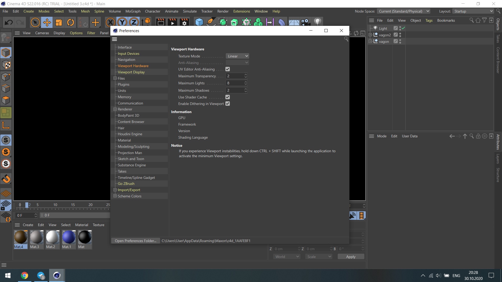502x282 pixels.
Task: Click Open Preferences Folder button
Action: click(x=135, y=241)
